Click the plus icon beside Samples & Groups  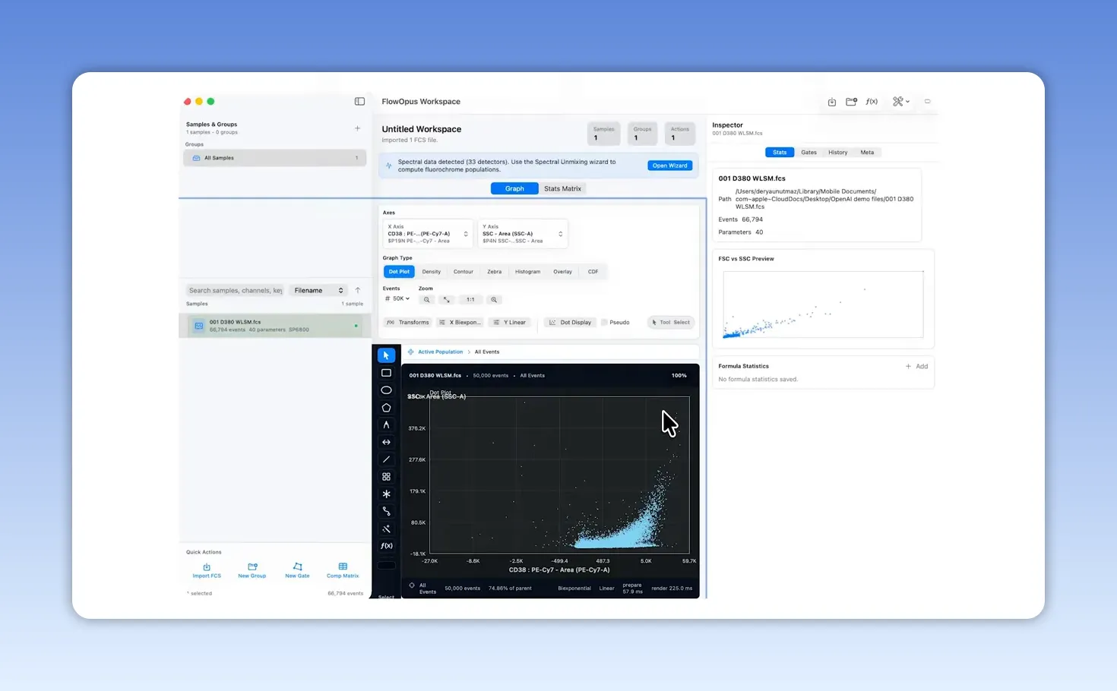(357, 128)
